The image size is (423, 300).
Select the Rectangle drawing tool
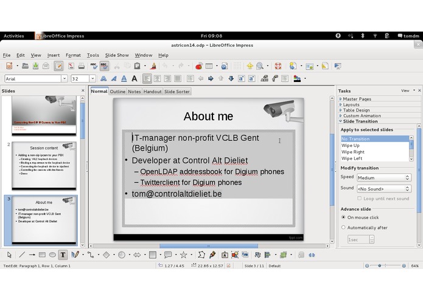tap(42, 255)
